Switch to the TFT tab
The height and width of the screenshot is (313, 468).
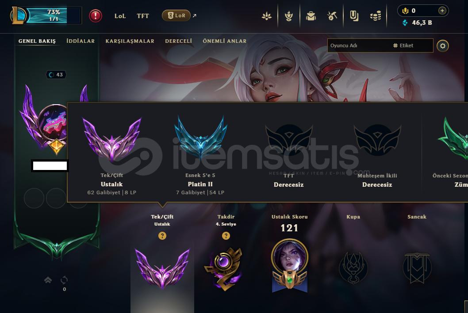point(143,16)
